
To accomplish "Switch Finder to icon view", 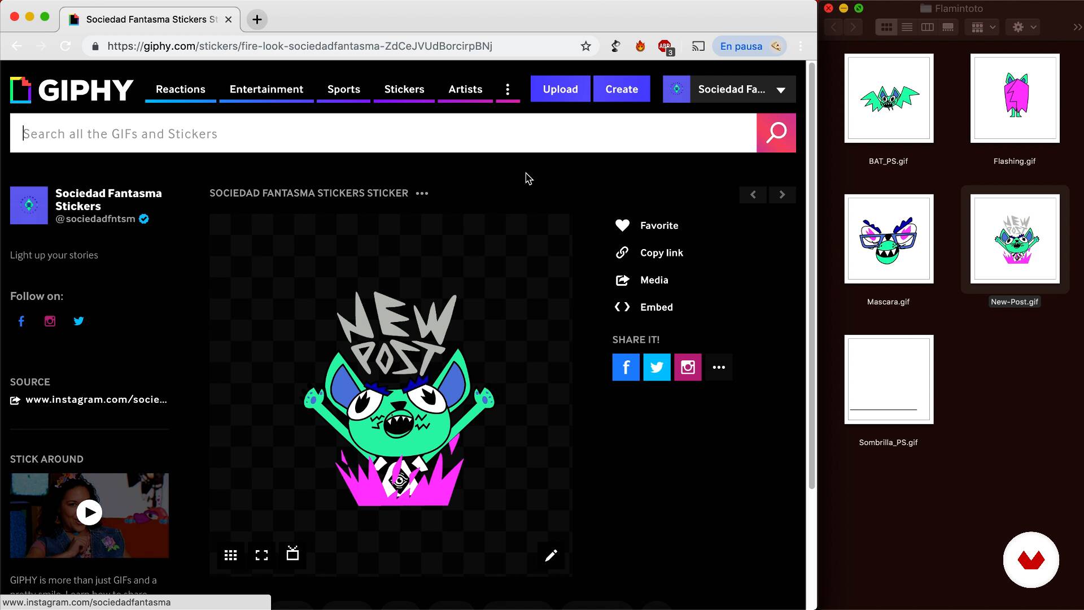I will click(886, 27).
